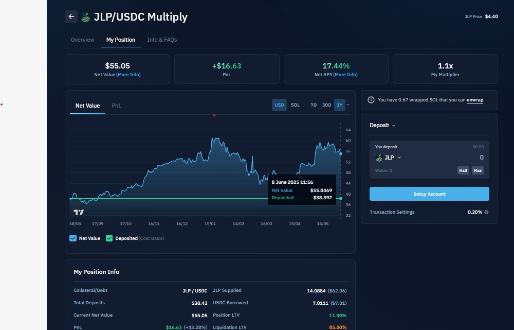Expand the chart range dropdown chevron
Screen dimensions: 514x330
coord(348,105)
